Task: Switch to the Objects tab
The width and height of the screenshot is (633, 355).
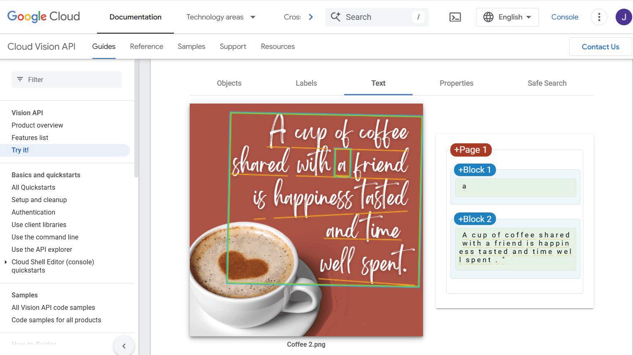Action: (229, 83)
